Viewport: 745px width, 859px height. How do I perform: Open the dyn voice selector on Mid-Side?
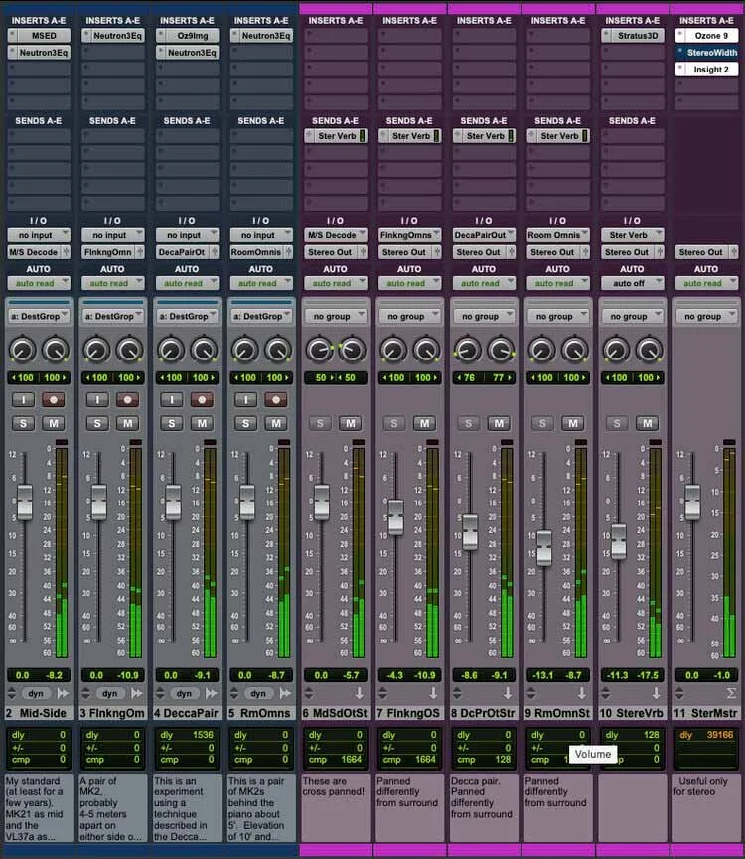coord(36,693)
